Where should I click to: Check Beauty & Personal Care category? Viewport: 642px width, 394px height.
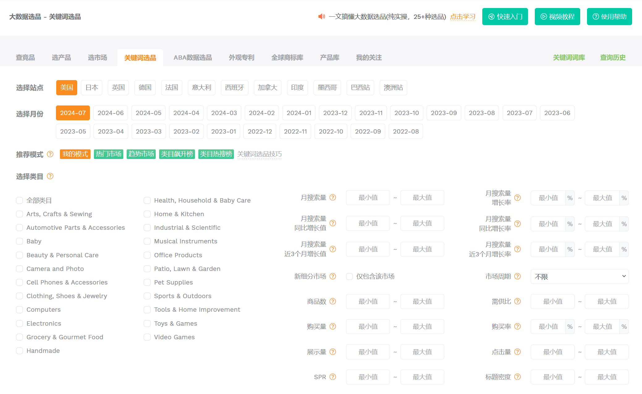19,255
